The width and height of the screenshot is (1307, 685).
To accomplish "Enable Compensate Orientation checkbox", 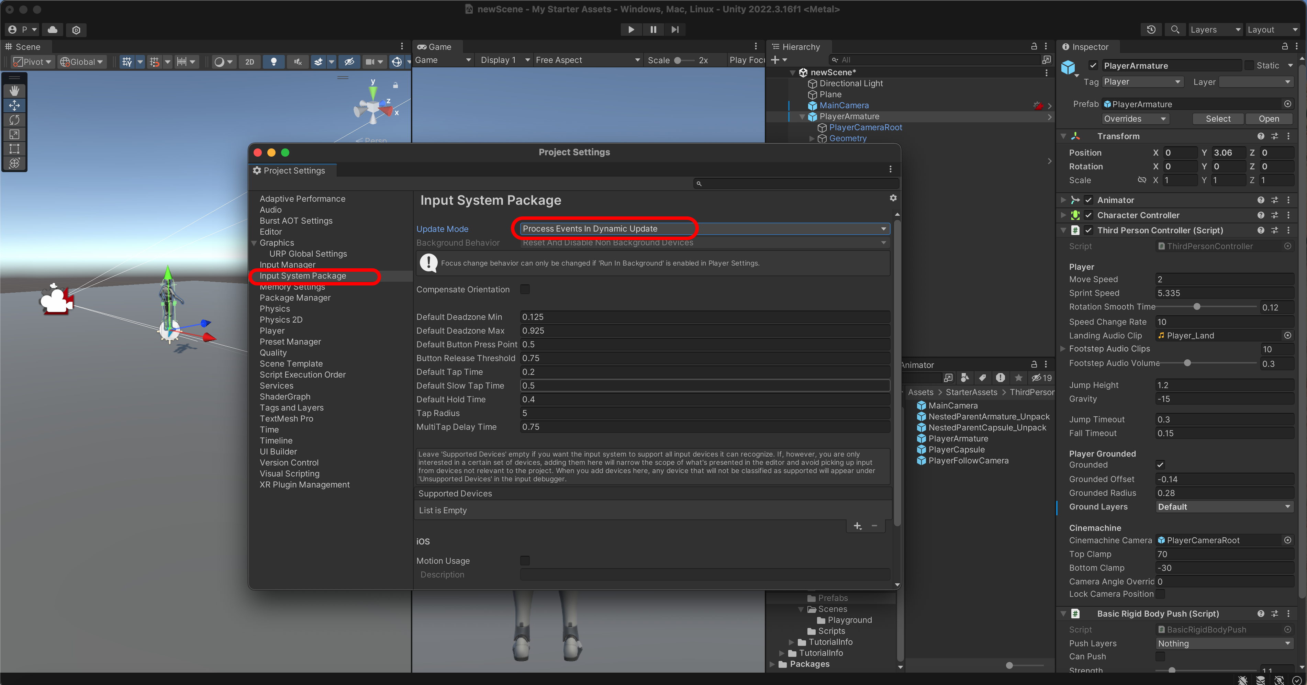I will pyautogui.click(x=525, y=289).
